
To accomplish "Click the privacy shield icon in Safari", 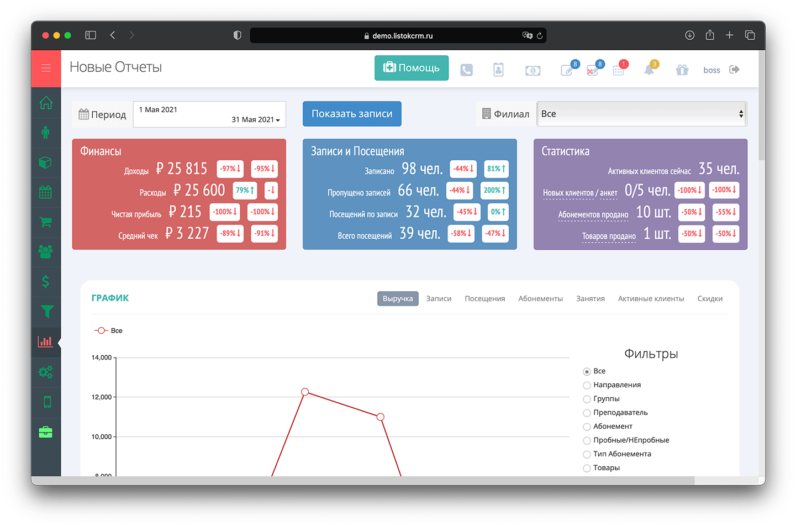I will tap(238, 35).
